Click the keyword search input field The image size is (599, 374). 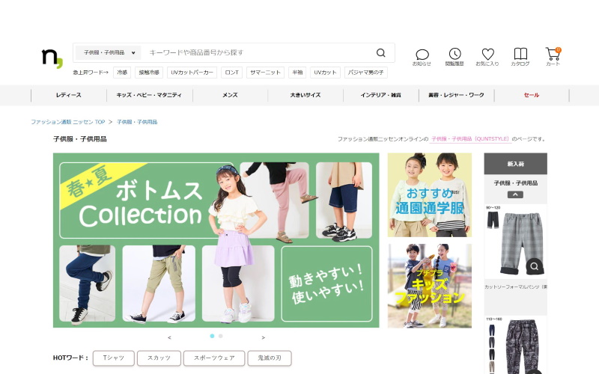(258, 53)
